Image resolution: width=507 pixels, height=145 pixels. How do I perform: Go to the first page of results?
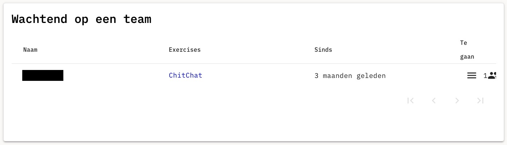(410, 101)
